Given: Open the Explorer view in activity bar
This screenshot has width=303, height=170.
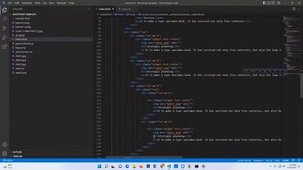Looking at the screenshot, I should (x=4, y=10).
